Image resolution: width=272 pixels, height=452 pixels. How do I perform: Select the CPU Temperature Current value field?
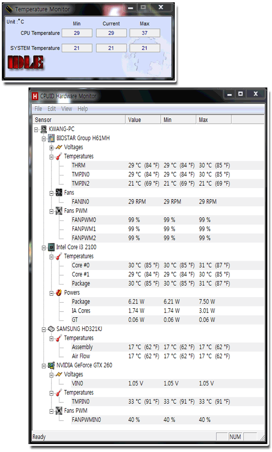[x=111, y=33]
